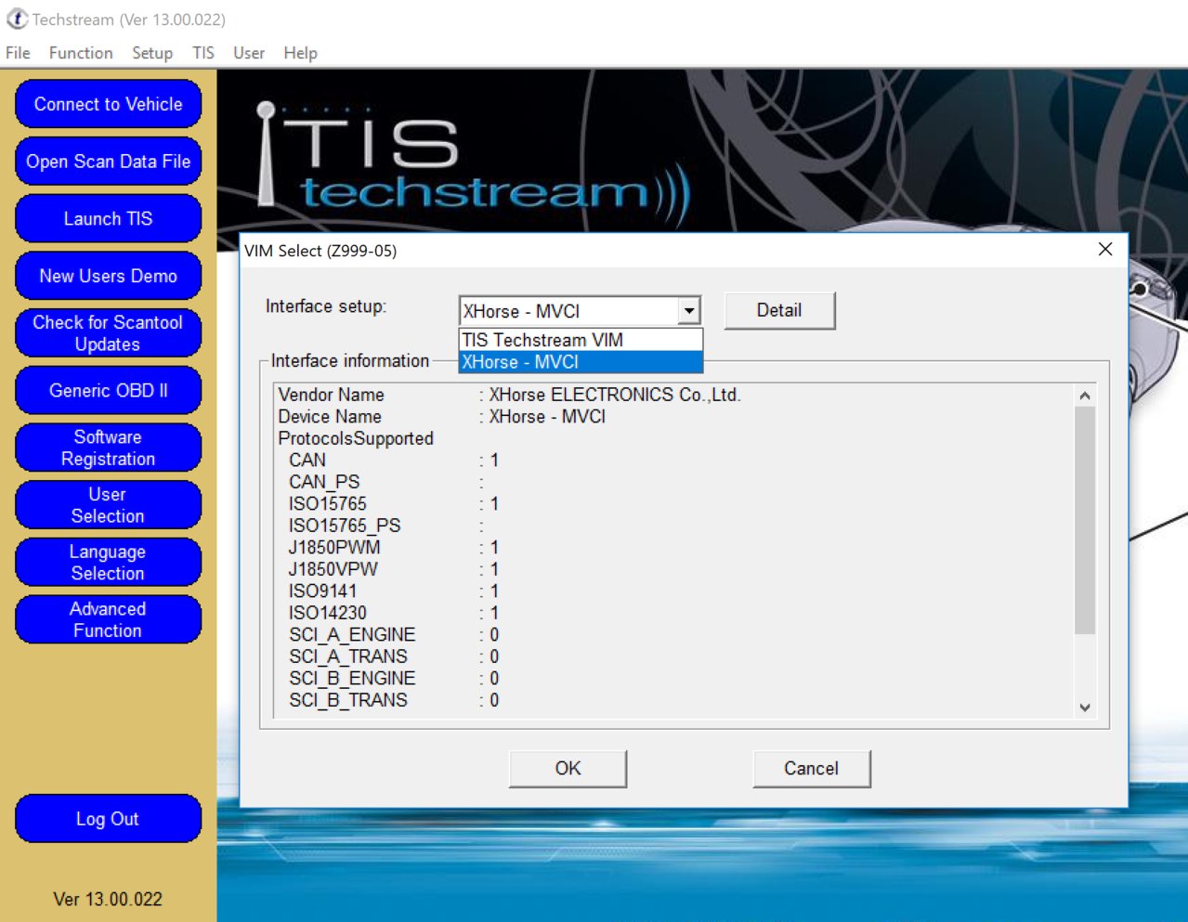Open Language Selection
Screen dimensions: 1188x922
coord(108,563)
